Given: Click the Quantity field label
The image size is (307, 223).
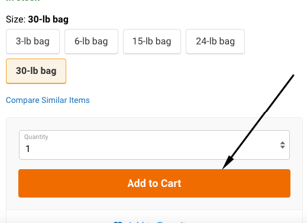Looking at the screenshot, I should point(36,137).
